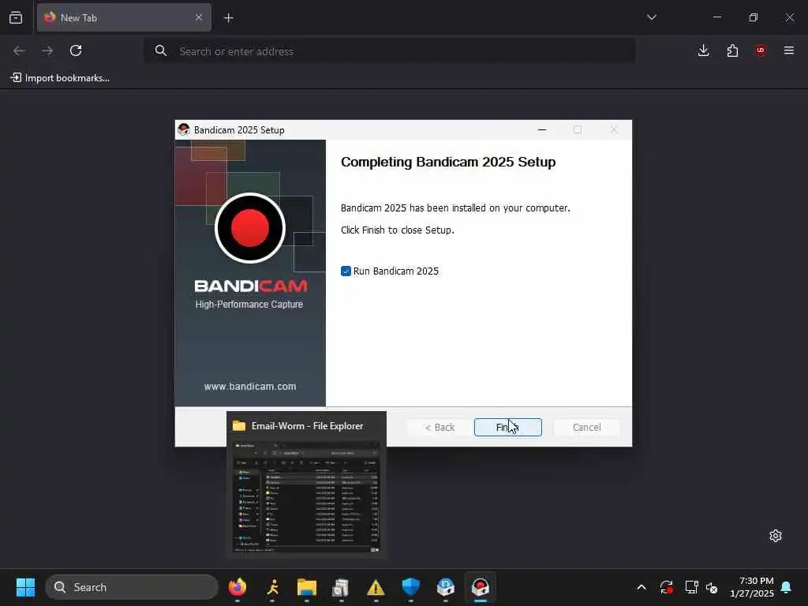Screen dimensions: 808x606
Task: Click Import bookmarks link
Action: (60, 78)
